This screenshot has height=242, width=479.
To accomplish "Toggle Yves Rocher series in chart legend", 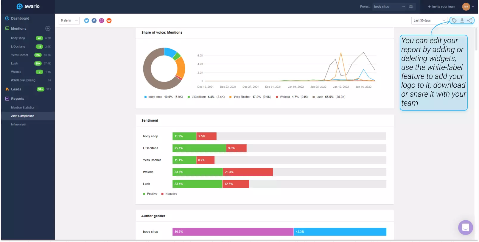I will 250,97.
